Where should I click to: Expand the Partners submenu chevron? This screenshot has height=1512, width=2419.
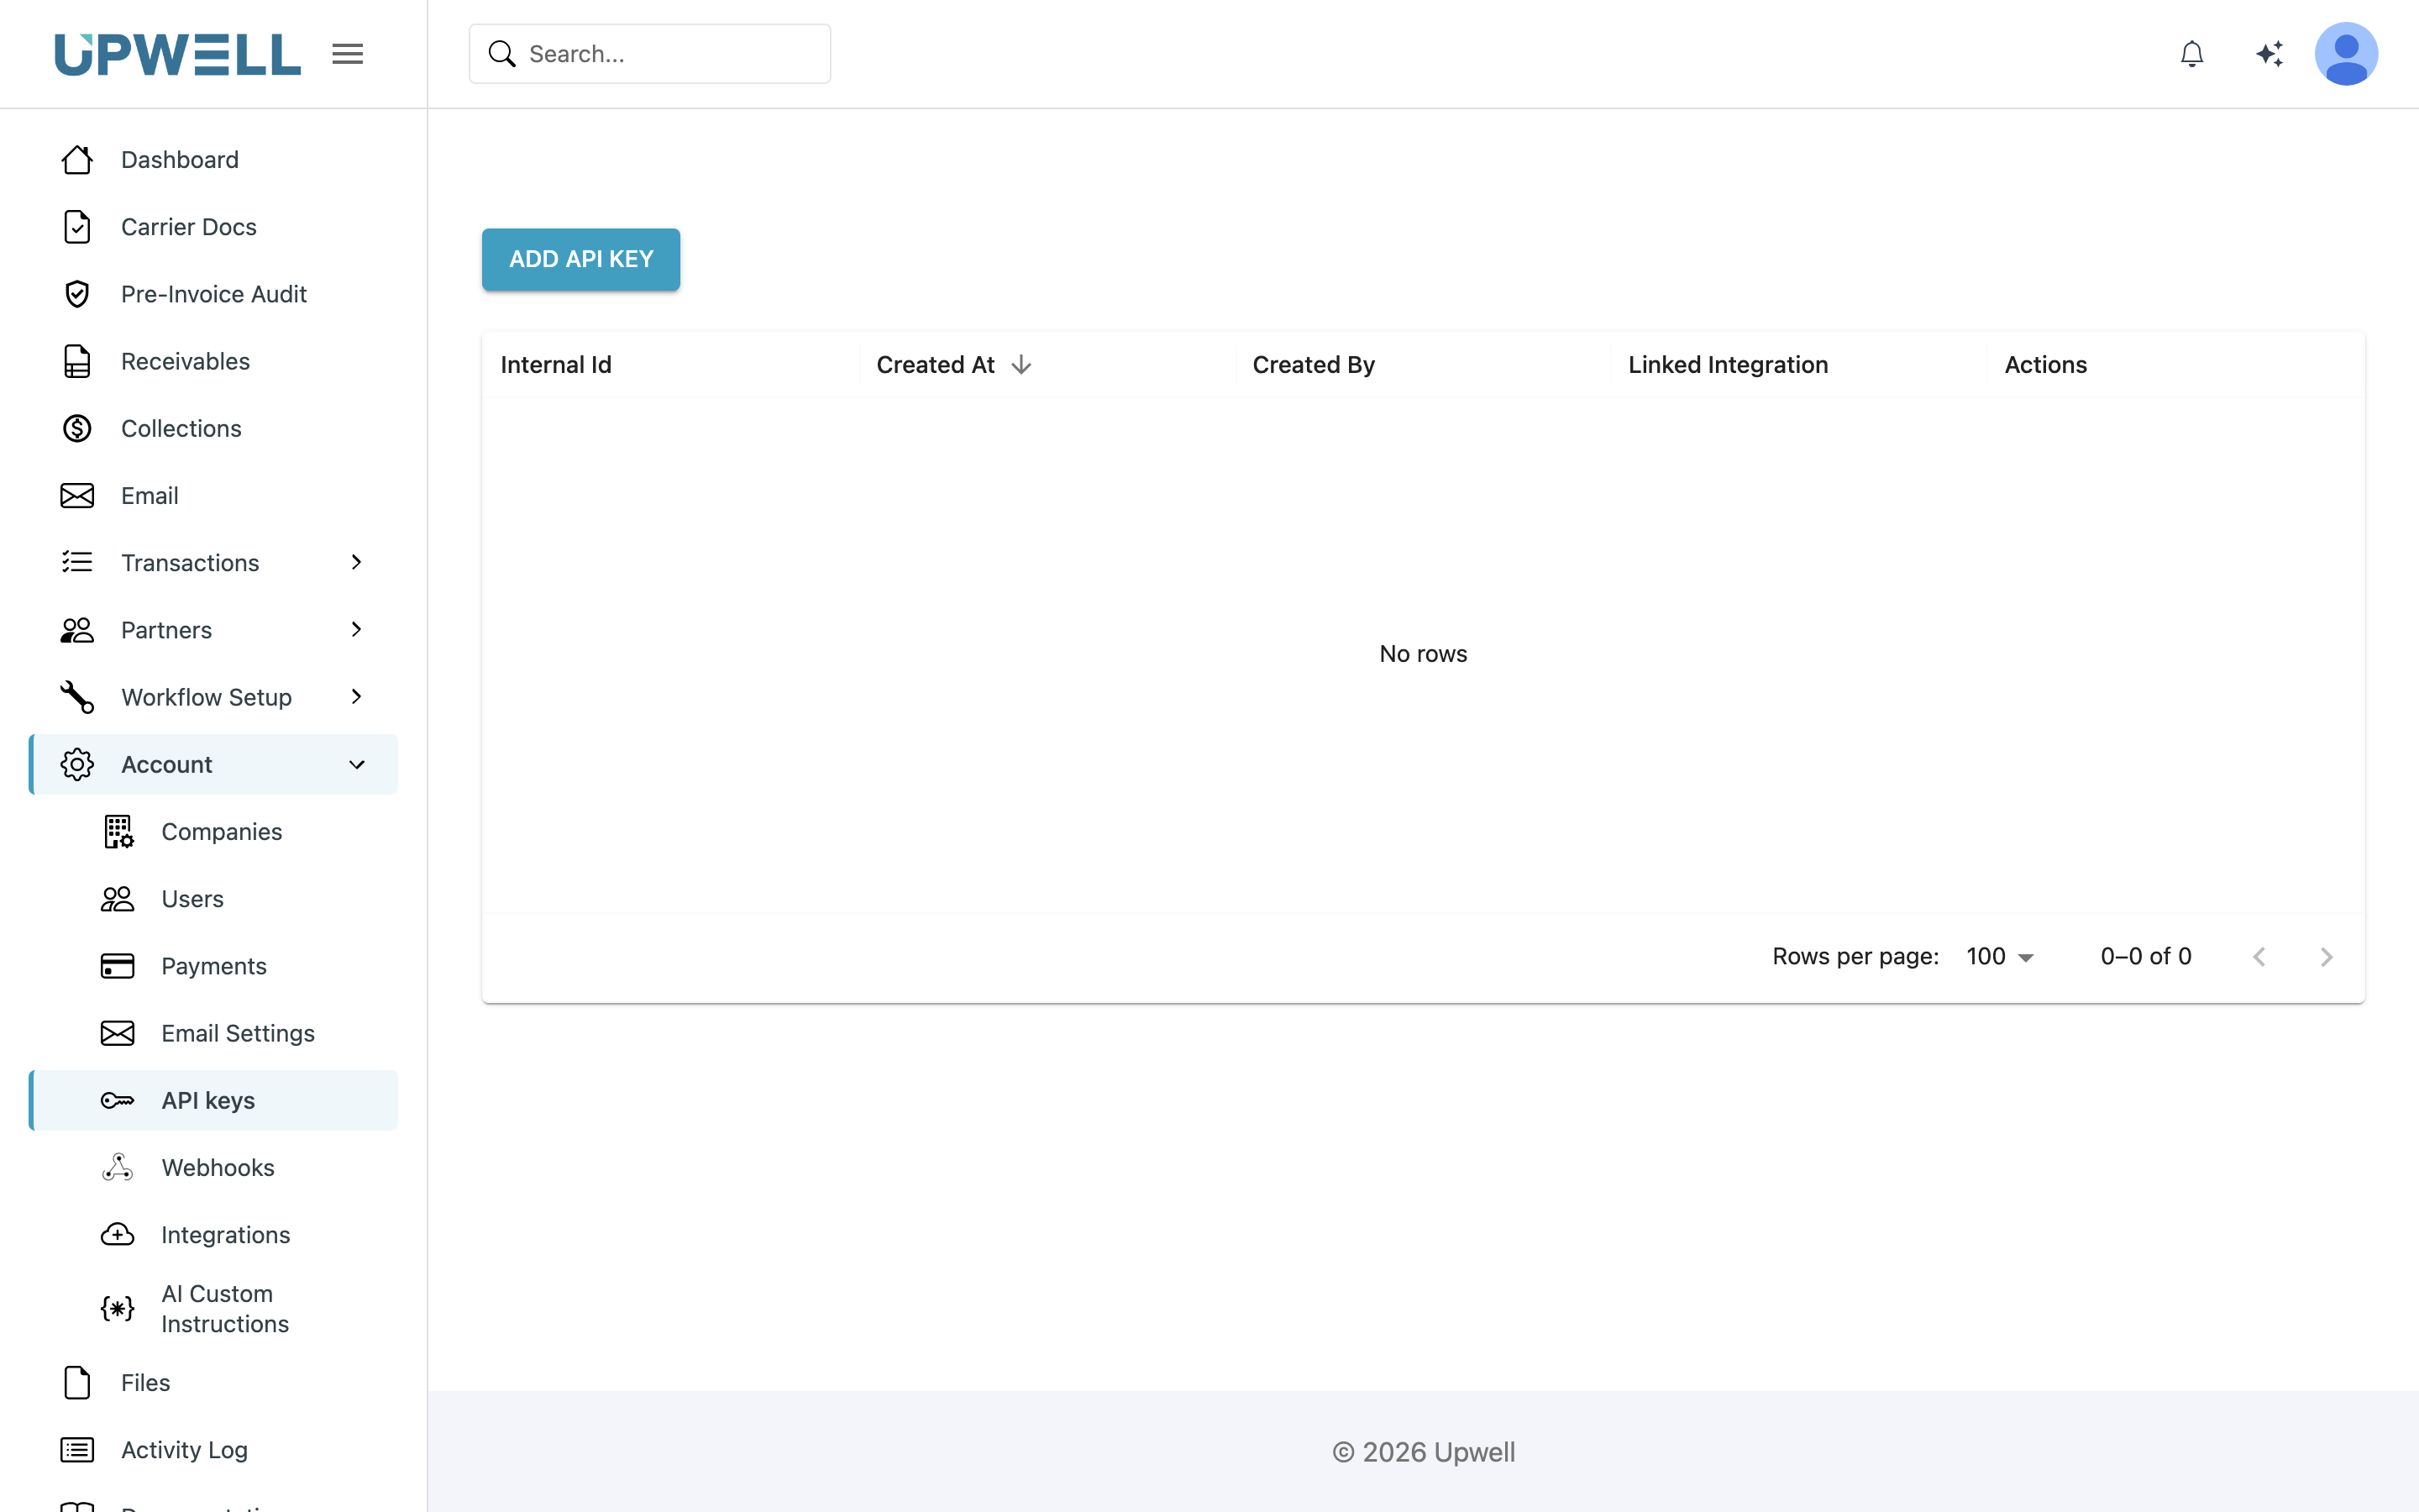[x=357, y=629]
